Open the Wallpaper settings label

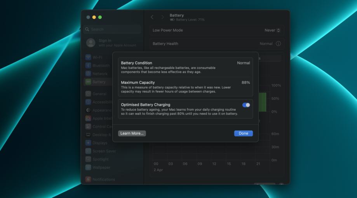[x=101, y=167]
